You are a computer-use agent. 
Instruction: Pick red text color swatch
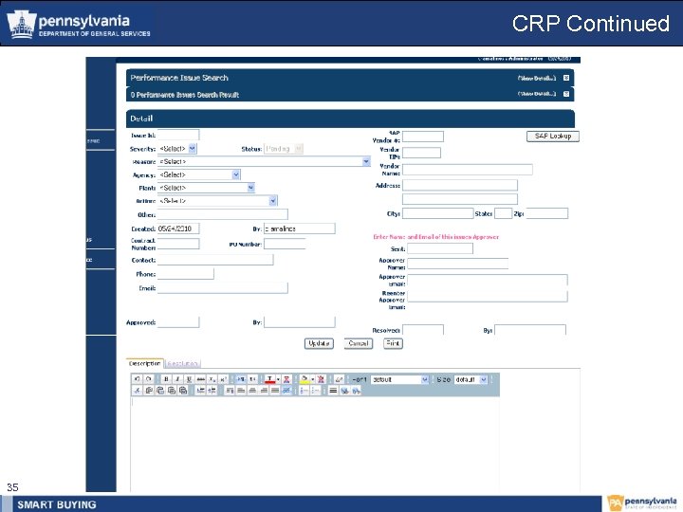pos(269,379)
